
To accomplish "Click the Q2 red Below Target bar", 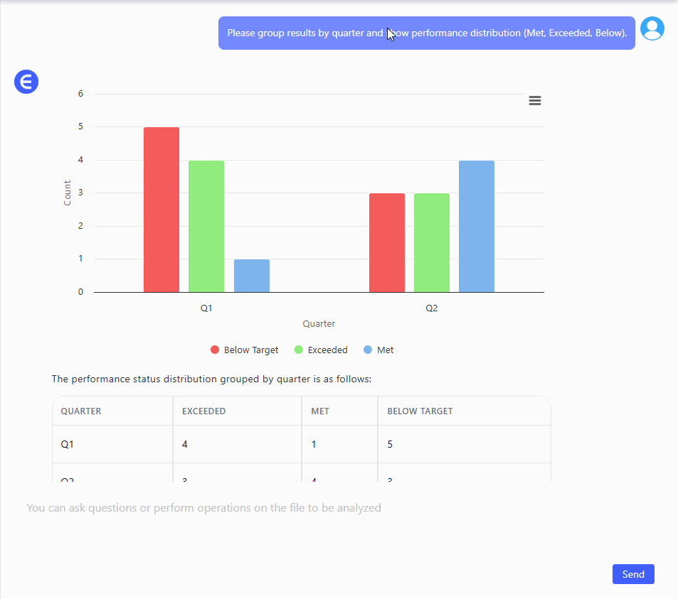I will [x=387, y=242].
